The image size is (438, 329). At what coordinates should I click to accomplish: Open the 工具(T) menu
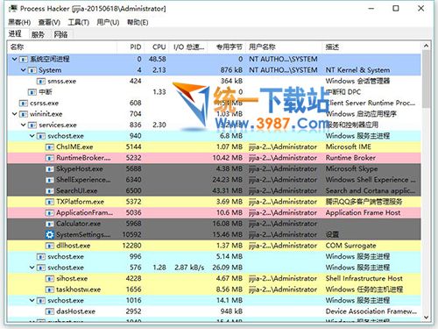pos(78,22)
